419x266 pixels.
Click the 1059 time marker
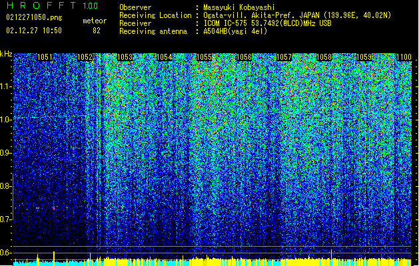point(364,57)
